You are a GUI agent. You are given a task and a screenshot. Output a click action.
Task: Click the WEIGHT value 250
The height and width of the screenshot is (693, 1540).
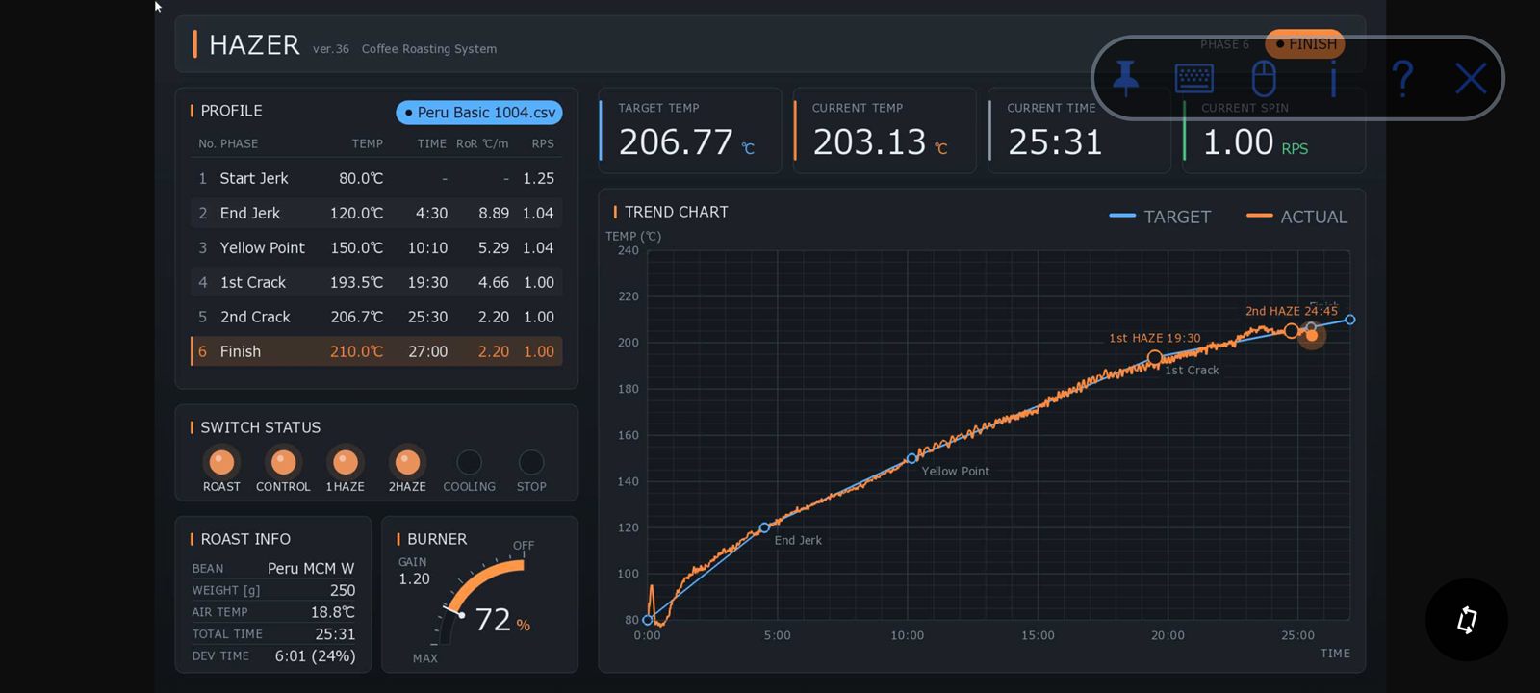coord(343,590)
